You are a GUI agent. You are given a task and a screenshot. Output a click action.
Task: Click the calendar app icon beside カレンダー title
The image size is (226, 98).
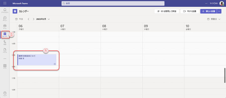click(x=15, y=11)
